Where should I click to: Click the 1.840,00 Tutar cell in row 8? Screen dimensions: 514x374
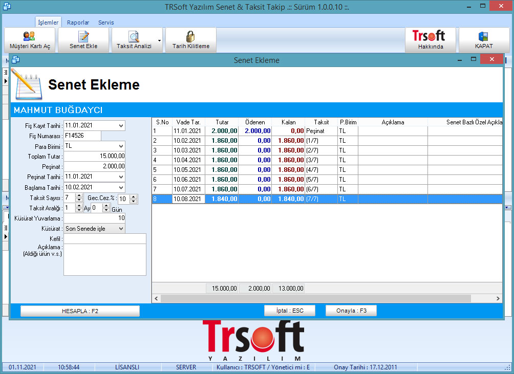[222, 199]
